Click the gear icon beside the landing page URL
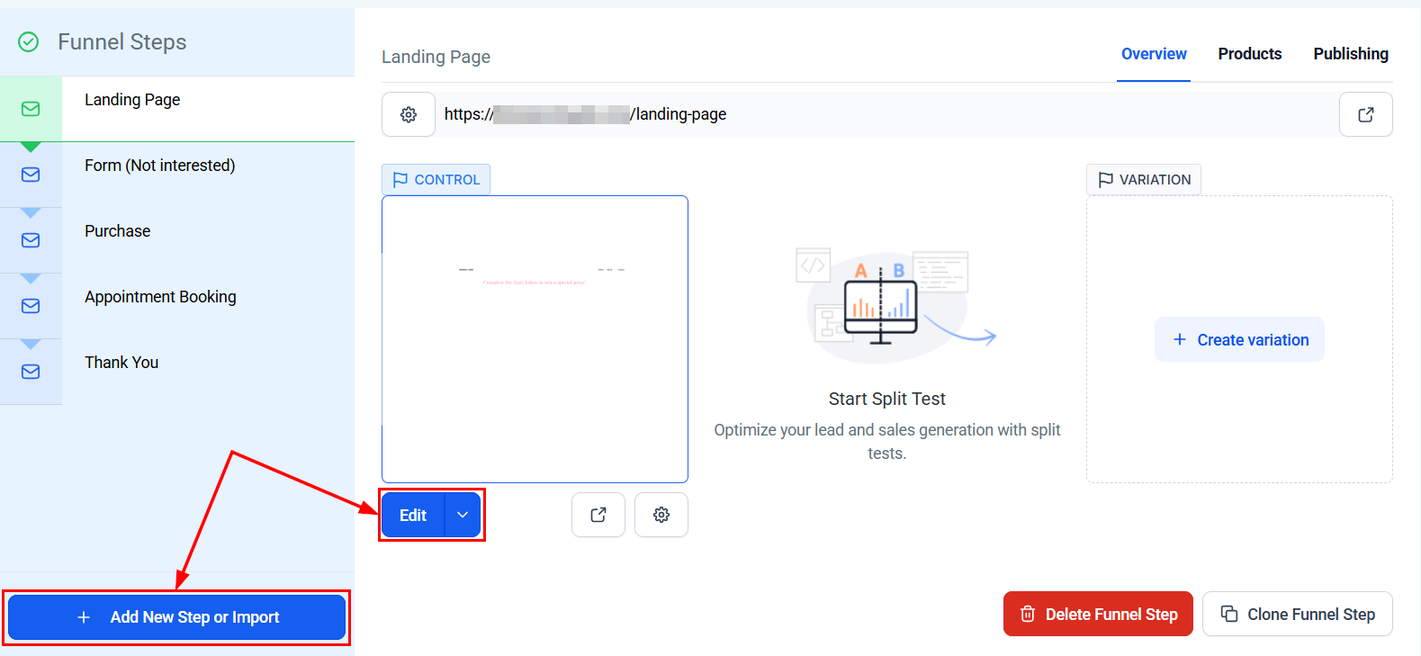The image size is (1421, 656). coord(409,114)
